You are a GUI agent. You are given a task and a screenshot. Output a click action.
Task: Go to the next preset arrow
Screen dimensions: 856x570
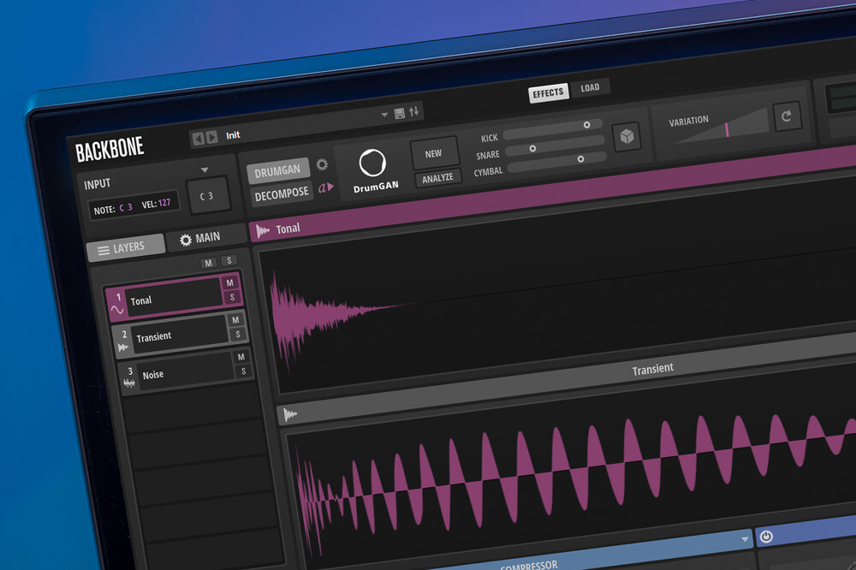(211, 138)
